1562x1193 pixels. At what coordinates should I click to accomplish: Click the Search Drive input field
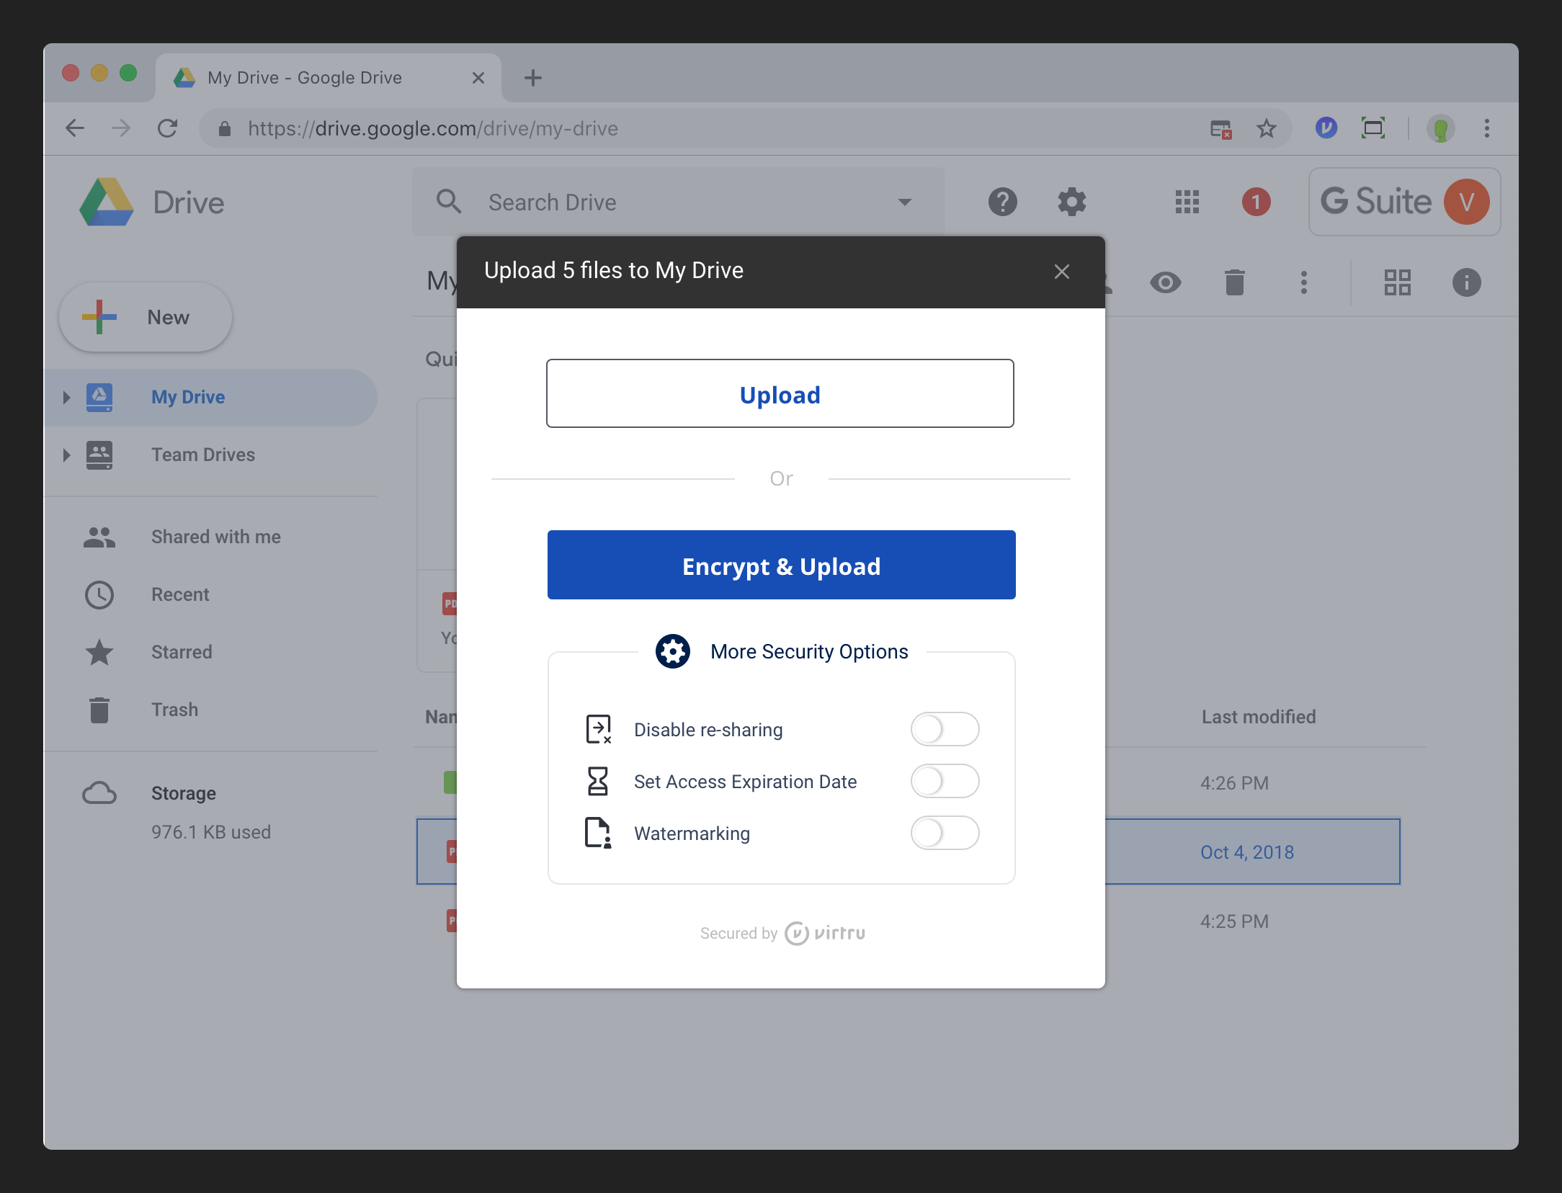tap(679, 202)
